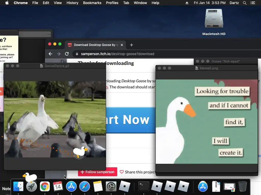
Task: Click the white Desktop Goose on the GIF window
Action: pos(80,152)
